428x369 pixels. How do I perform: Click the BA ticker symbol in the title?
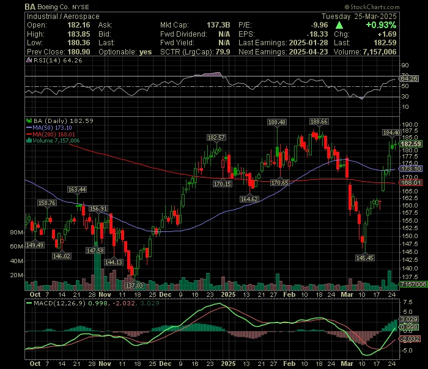point(30,7)
